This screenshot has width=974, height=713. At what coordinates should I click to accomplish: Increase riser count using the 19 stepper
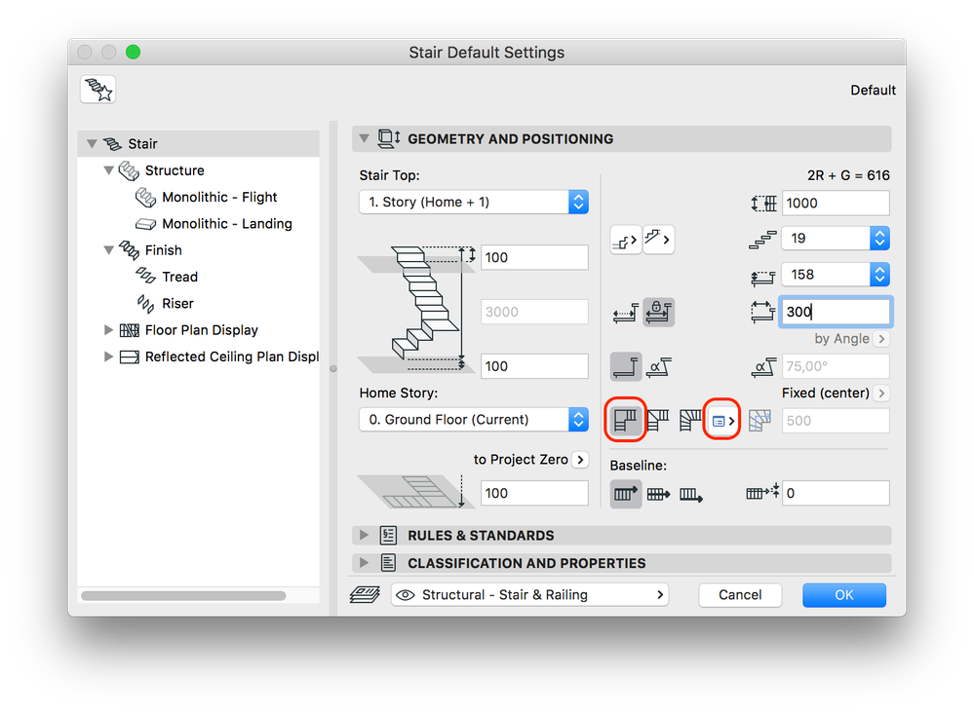[x=878, y=232]
